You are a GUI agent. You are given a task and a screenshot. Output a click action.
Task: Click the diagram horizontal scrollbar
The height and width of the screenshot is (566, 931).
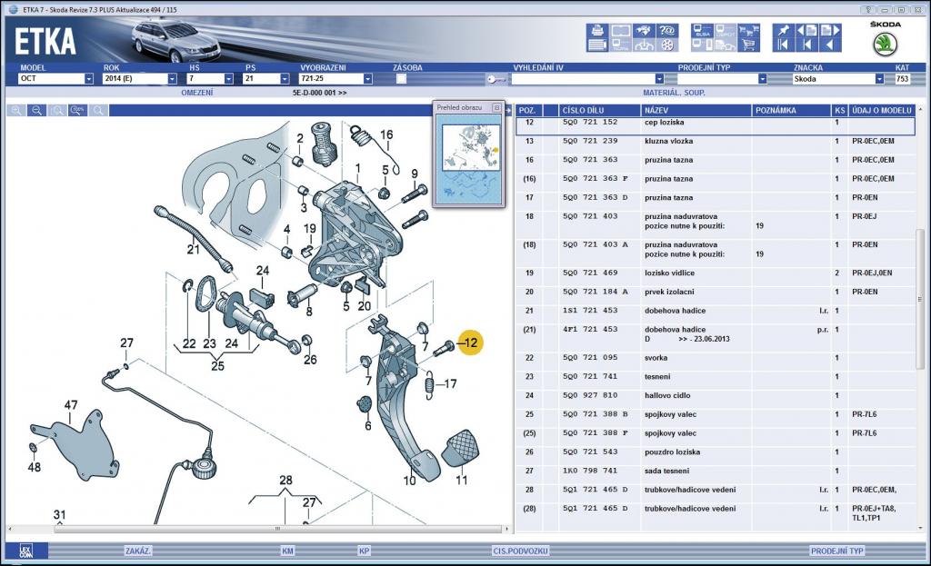(278, 528)
